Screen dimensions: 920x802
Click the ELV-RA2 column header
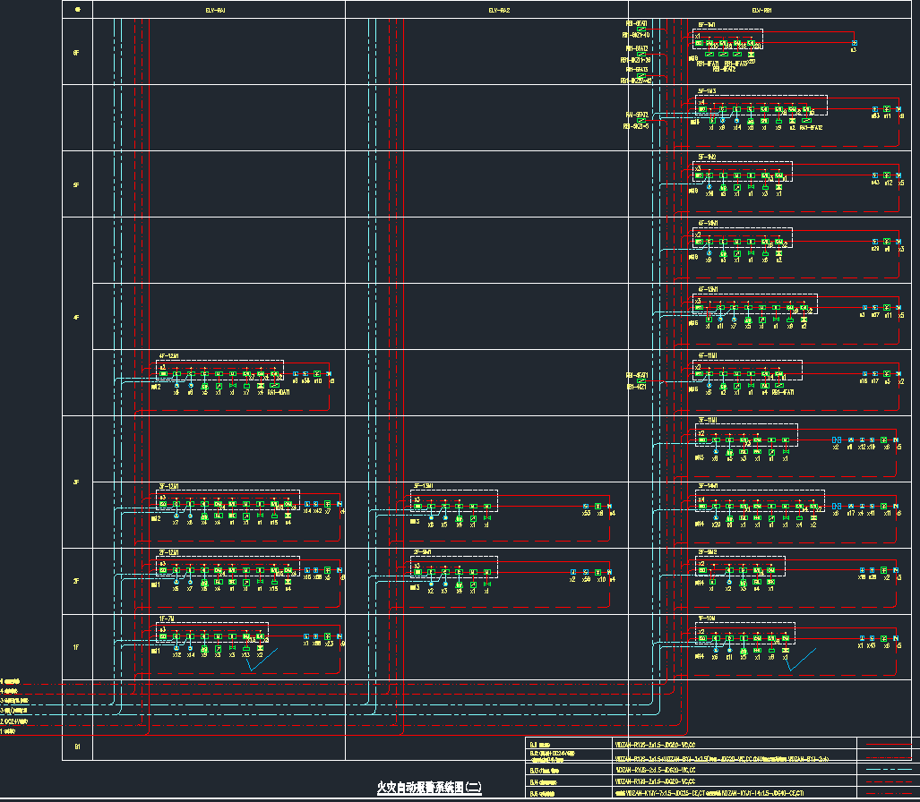pos(499,10)
